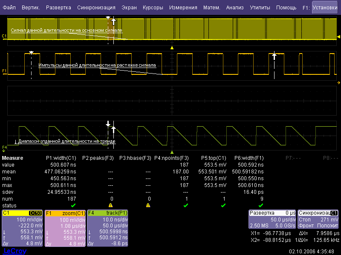Open the Развертка timebase descriptor box
This screenshot has width=341, height=255.
tap(272, 212)
